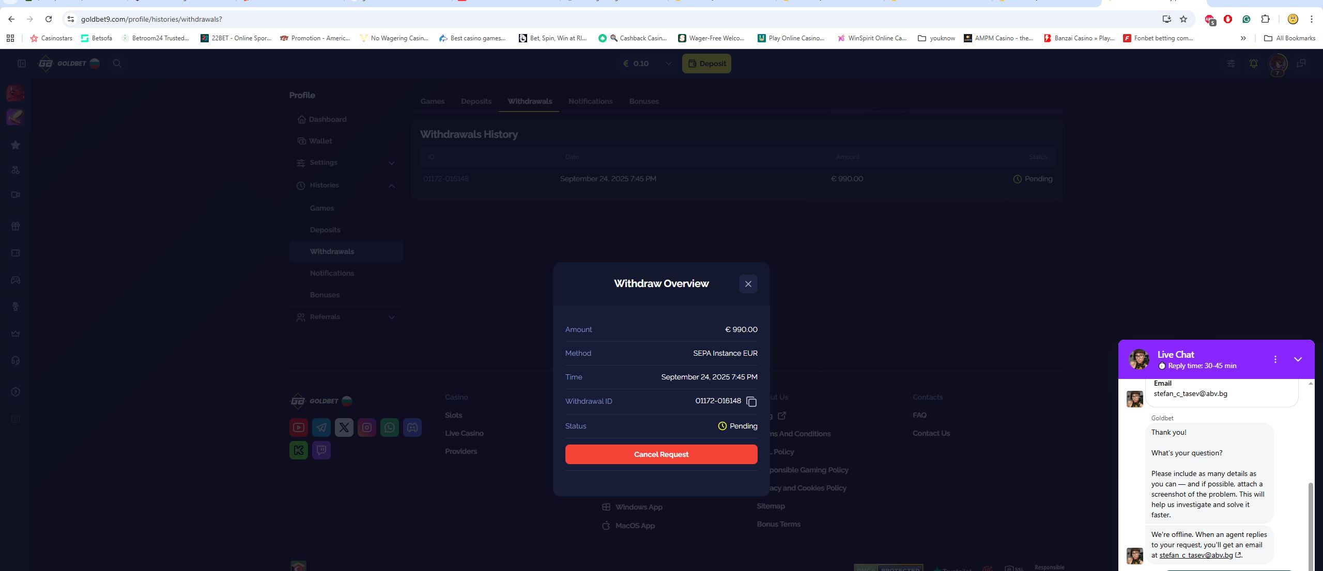
Task: Expand the balance currency dropdown
Action: [x=668, y=64]
